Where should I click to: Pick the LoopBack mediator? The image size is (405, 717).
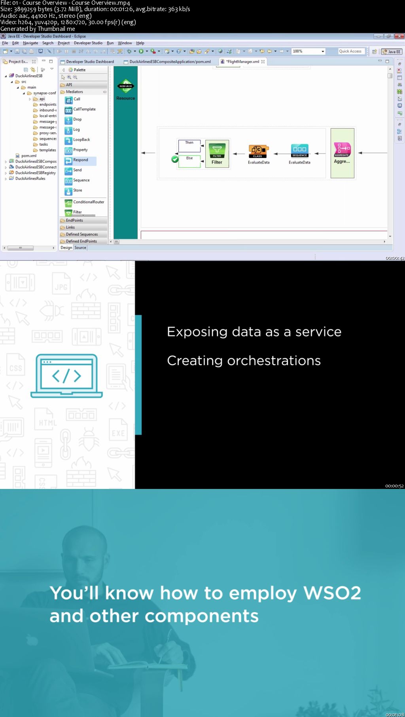tap(78, 140)
